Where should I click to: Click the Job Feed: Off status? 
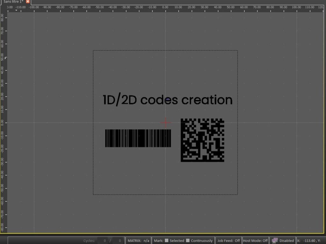pyautogui.click(x=229, y=241)
